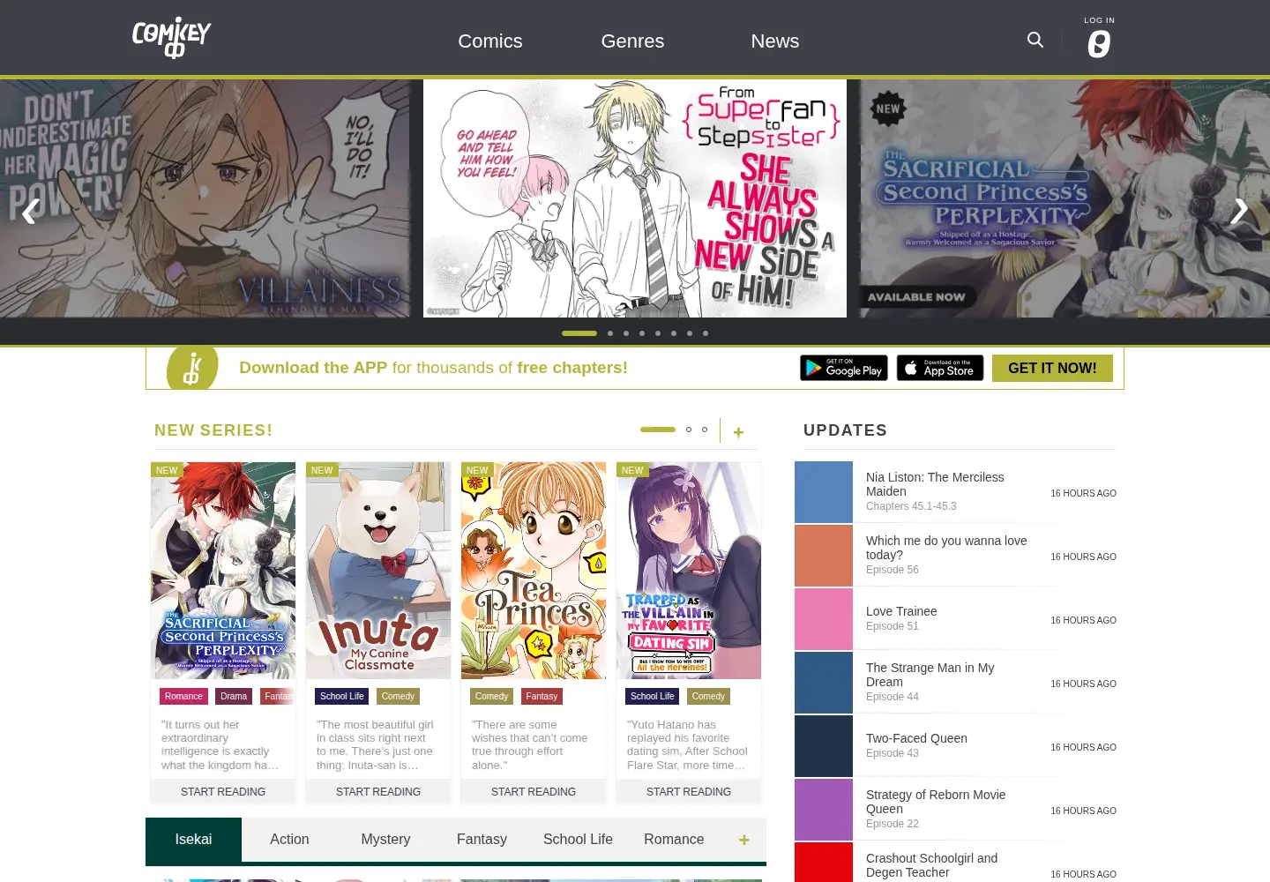Advance banner with right arrow
This screenshot has height=882, width=1270.
(x=1240, y=211)
